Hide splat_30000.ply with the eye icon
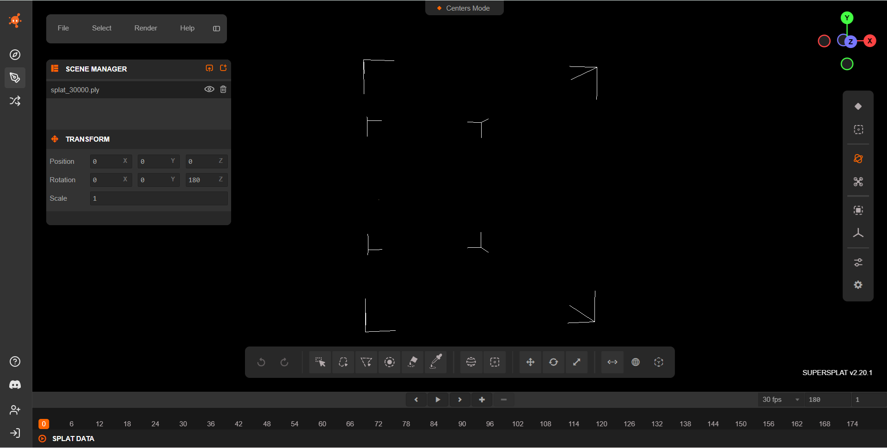The image size is (887, 448). 209,89
